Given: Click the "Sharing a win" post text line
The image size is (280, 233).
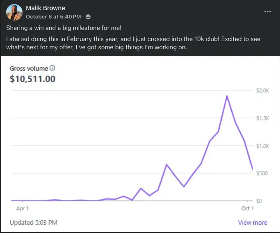Looking at the screenshot, I should (64, 29).
